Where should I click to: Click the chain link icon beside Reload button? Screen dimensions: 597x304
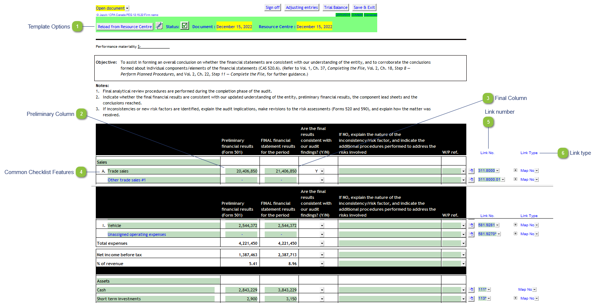coord(159,26)
